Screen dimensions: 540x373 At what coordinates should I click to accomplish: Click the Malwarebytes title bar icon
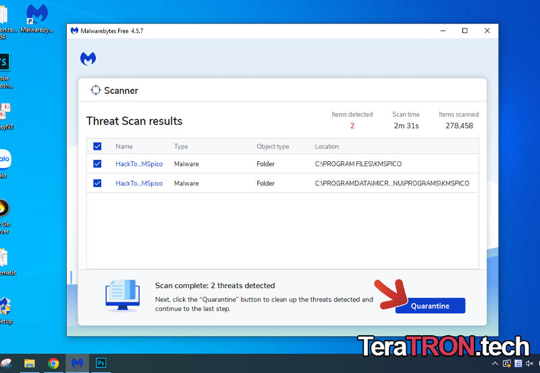pos(74,30)
